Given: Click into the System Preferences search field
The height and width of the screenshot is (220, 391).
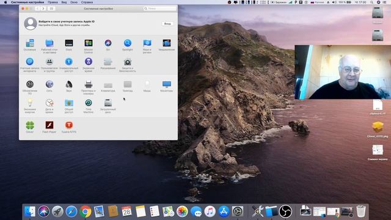Looking at the screenshot, I should 159,9.
